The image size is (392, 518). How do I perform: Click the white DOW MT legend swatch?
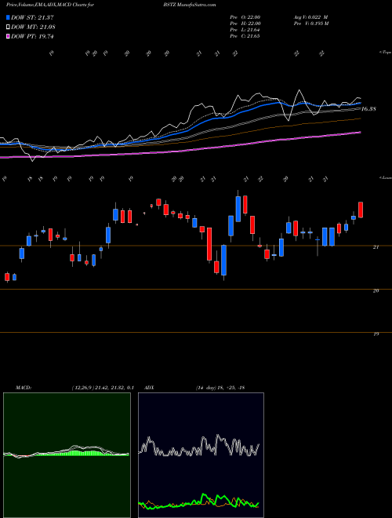click(8, 27)
